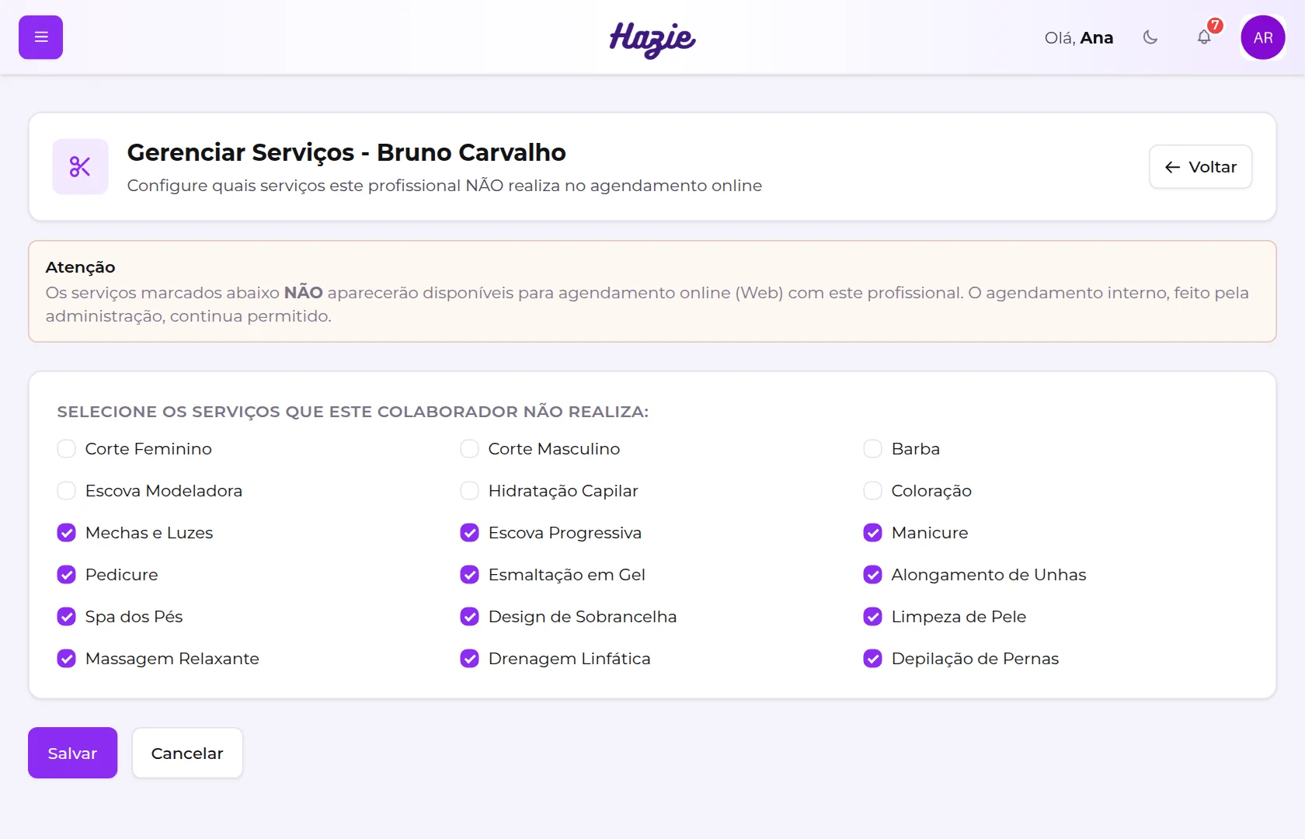Screen dimensions: 1305x839
Task: Save changes with Salvar
Action: click(72, 753)
